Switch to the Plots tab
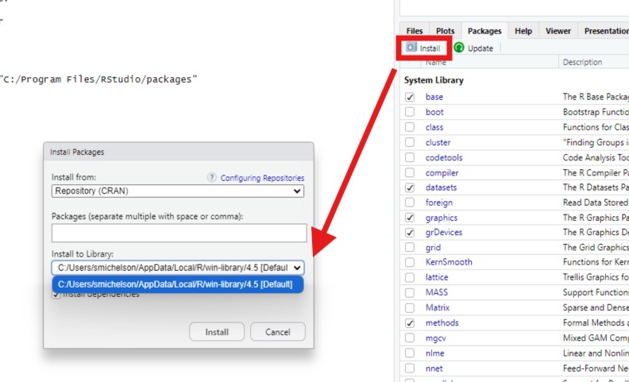The width and height of the screenshot is (629, 382). coord(446,31)
